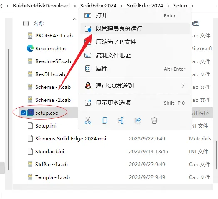Uncheck the setup.exe selection checkbox
The width and height of the screenshot is (218, 199).
pyautogui.click(x=23, y=113)
